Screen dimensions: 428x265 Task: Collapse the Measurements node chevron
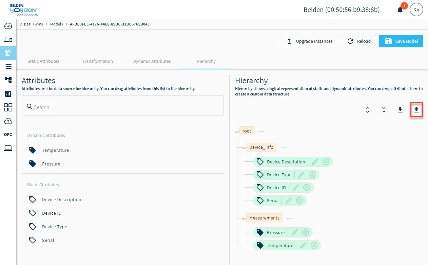244,218
